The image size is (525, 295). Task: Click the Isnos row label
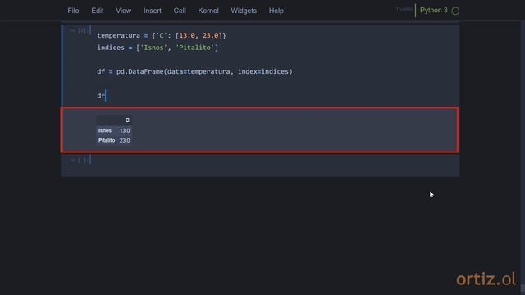click(105, 130)
